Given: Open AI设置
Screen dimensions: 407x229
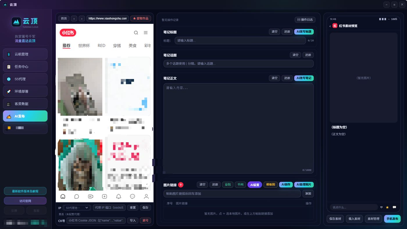Looking at the screenshot, I should point(255,185).
